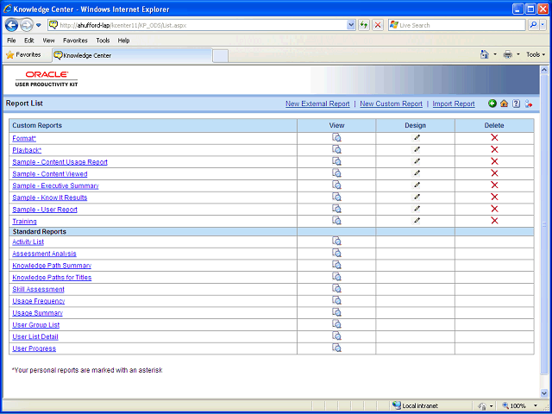552x414 pixels.
Task: Open the Edit menu
Action: (28, 41)
